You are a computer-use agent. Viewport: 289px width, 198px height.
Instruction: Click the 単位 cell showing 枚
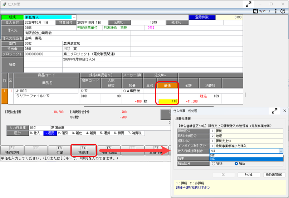tap(150, 101)
